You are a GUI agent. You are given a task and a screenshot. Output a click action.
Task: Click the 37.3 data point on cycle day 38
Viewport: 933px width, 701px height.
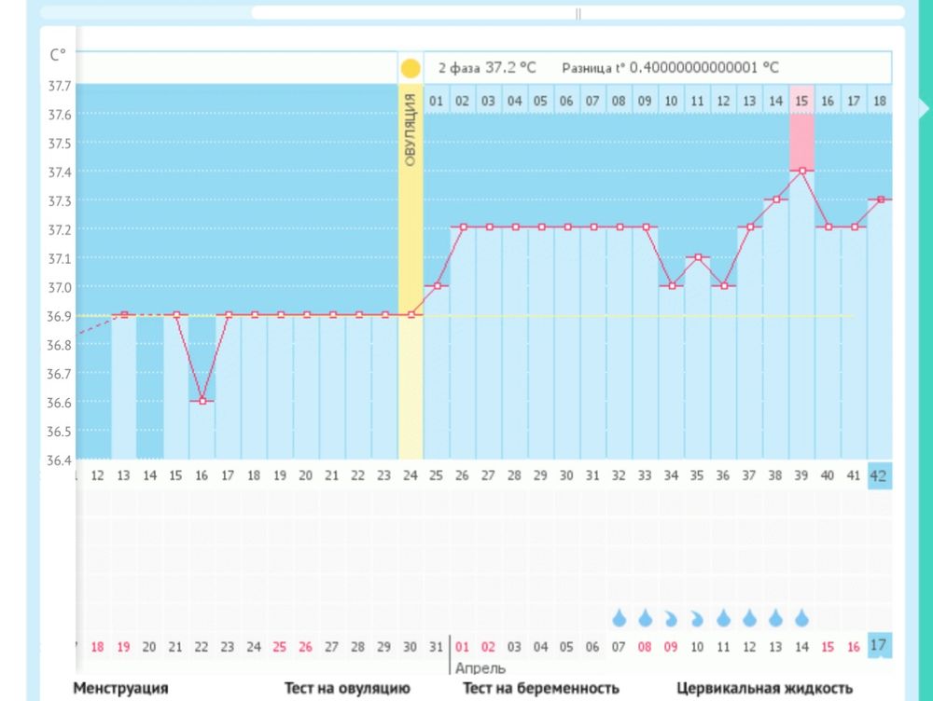776,199
